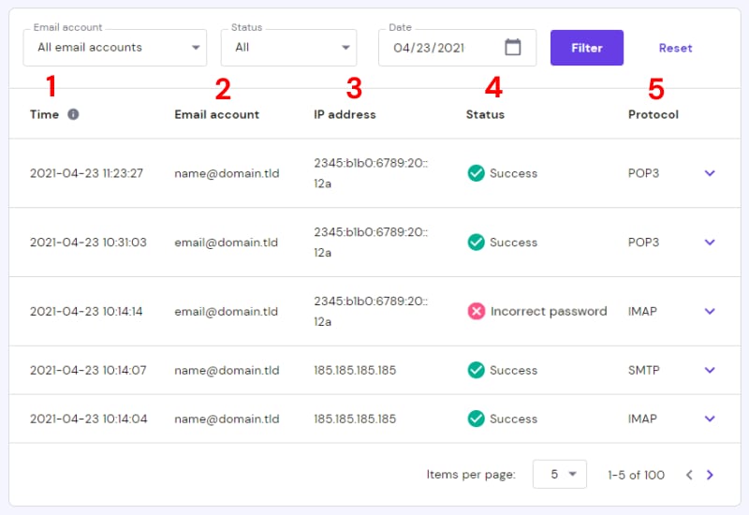This screenshot has height=515, width=749.
Task: Click the Date input field
Action: (x=440, y=48)
